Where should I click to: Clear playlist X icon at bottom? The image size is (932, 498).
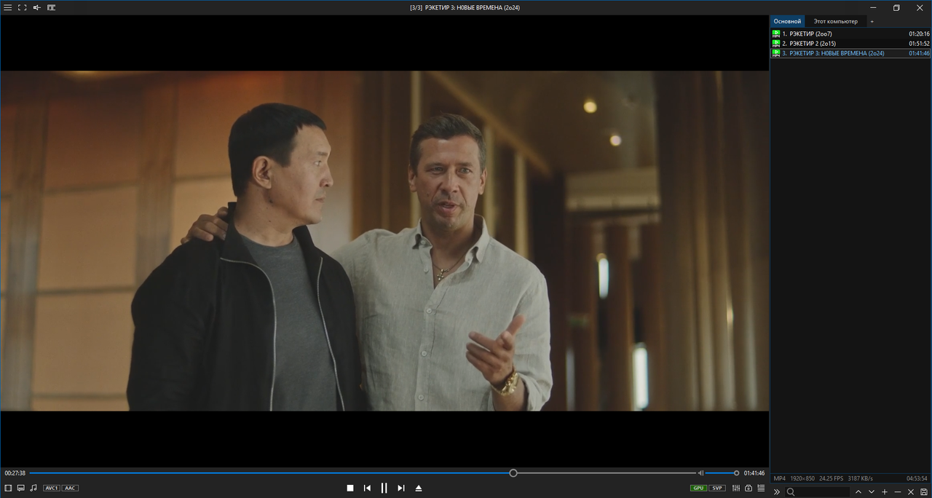click(x=911, y=492)
